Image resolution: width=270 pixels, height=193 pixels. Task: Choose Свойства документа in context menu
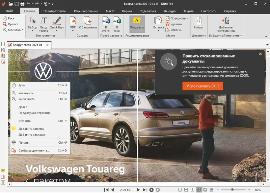pyautogui.click(x=40, y=150)
